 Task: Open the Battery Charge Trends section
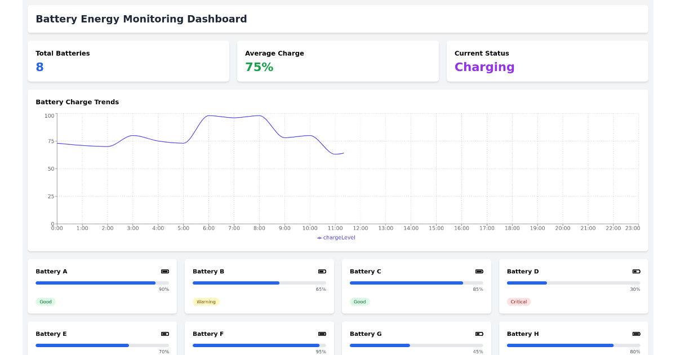[x=77, y=102]
